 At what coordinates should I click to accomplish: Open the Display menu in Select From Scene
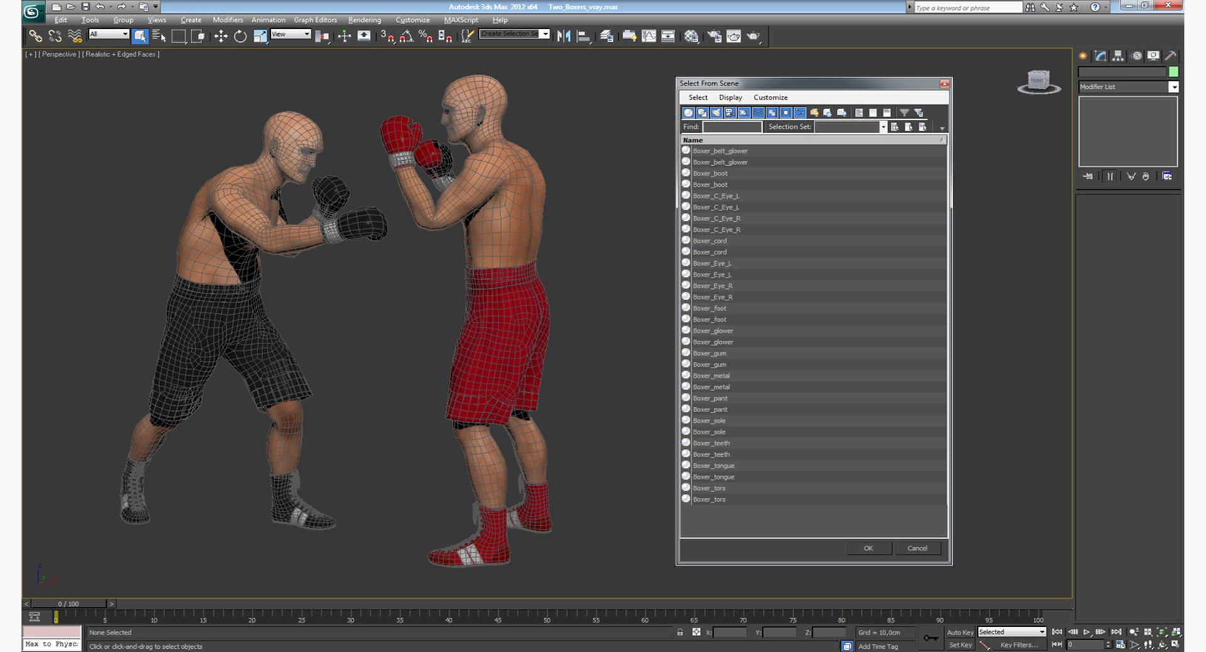pos(730,97)
